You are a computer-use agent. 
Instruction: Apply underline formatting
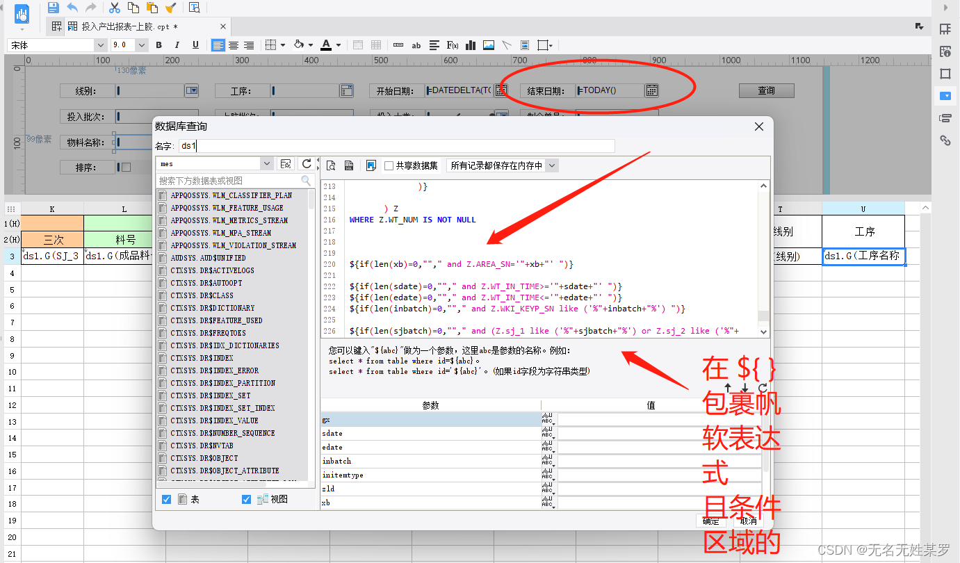tap(195, 45)
